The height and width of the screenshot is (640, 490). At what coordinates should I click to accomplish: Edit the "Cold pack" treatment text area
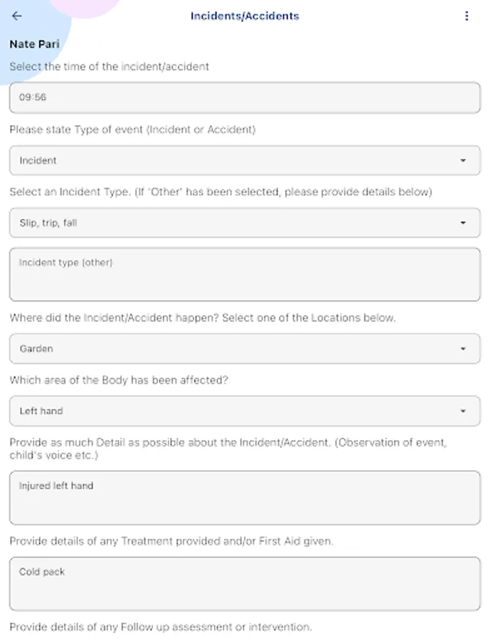245,584
